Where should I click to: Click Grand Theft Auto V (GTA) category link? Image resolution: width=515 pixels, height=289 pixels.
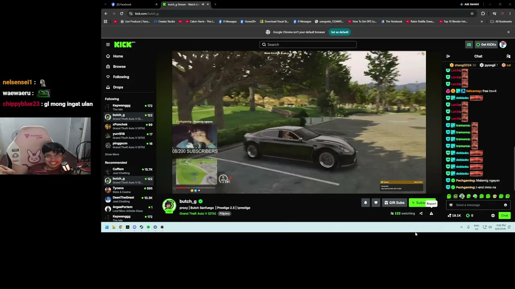[198, 214]
